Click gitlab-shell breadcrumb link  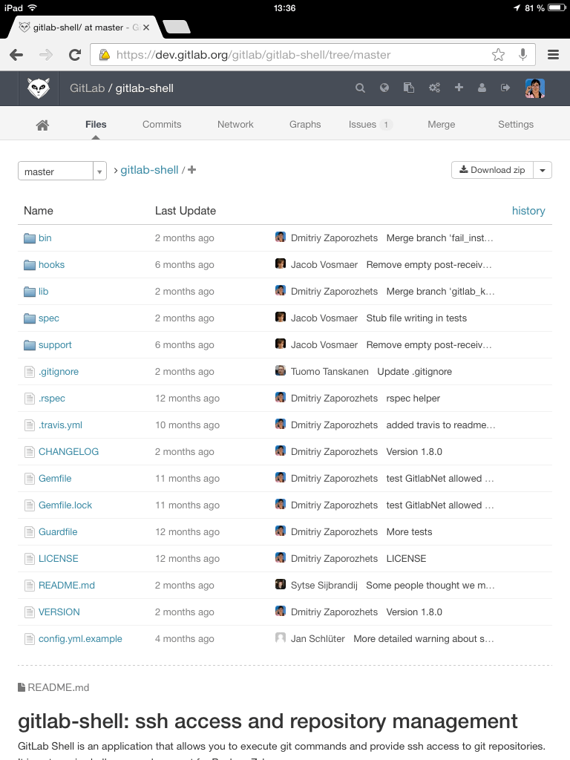[149, 170]
